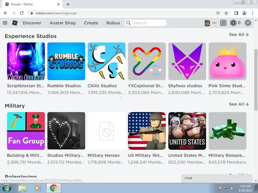Open Ninja Legends Scriptbloxian thumbnail

click(26, 61)
